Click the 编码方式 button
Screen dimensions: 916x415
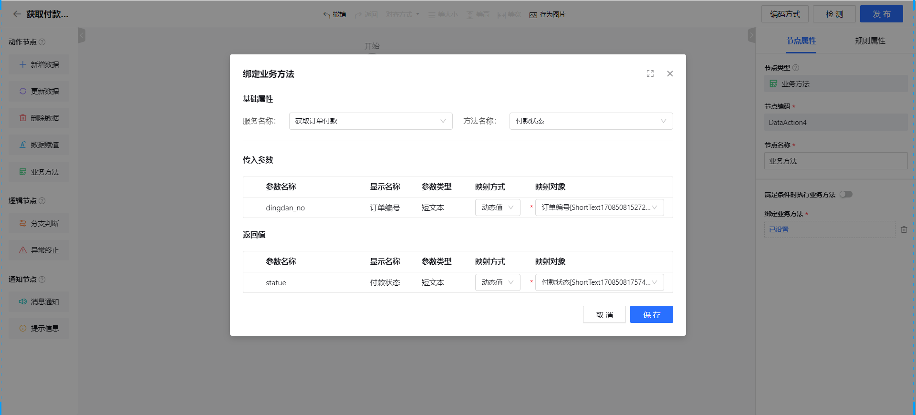pos(785,14)
